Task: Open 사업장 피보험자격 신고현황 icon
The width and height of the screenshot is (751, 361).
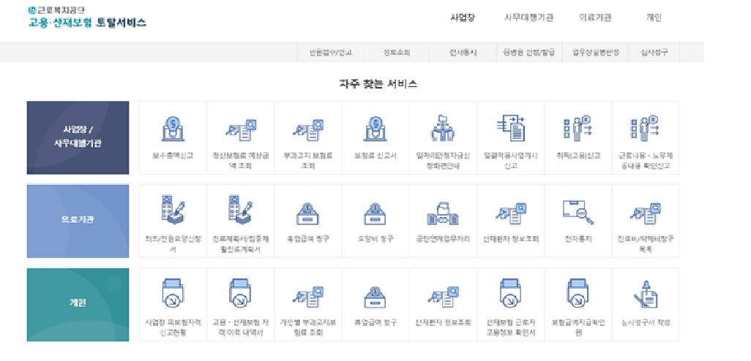Action: 173,294
